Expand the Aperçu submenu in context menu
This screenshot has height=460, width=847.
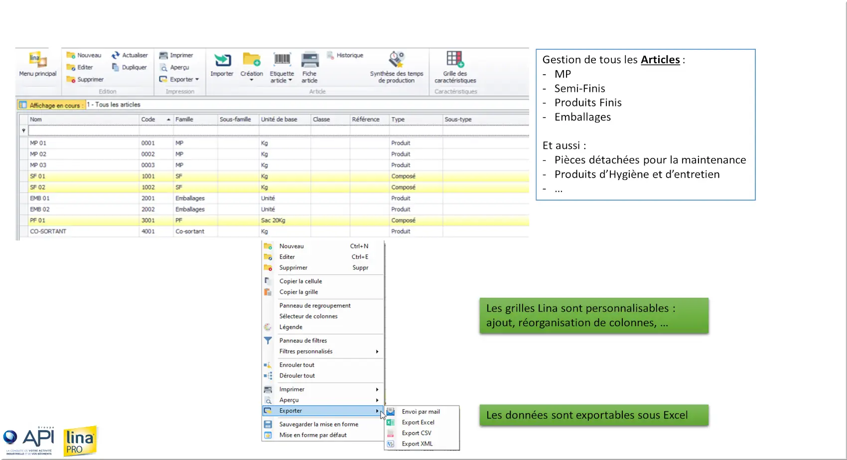pos(323,400)
